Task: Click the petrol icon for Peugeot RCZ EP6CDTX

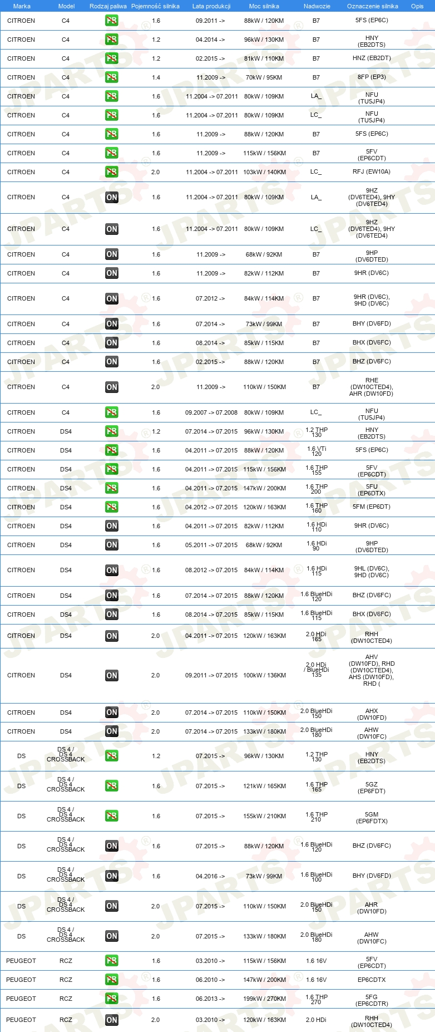Action: coord(112,980)
